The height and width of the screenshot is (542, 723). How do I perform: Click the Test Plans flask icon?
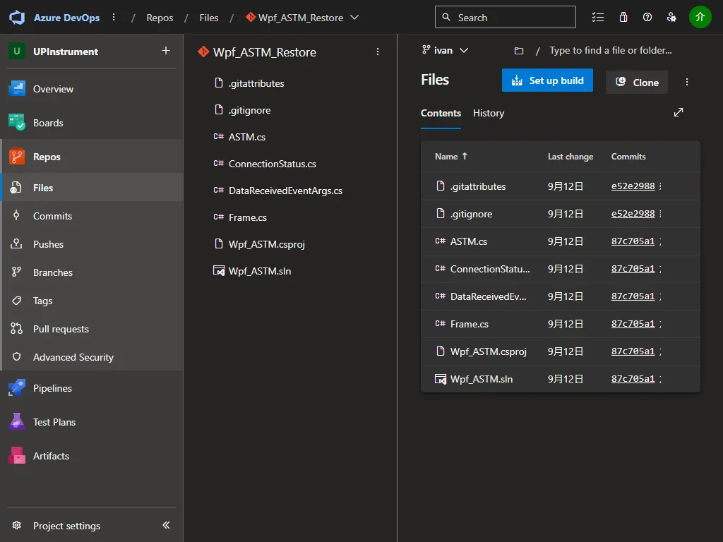(x=17, y=422)
